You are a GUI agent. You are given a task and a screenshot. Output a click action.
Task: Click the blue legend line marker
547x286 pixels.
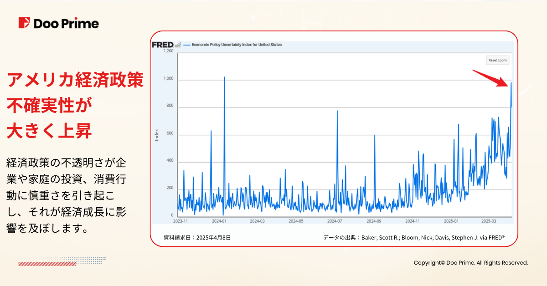pyautogui.click(x=186, y=45)
